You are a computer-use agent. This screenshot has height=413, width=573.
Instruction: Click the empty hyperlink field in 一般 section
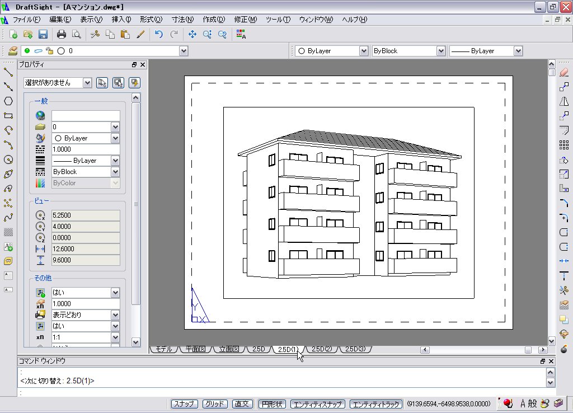[x=86, y=116]
